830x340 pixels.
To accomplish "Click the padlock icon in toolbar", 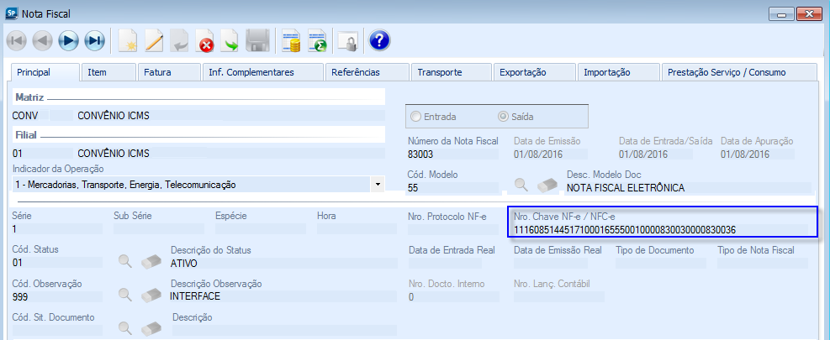I will (x=346, y=40).
